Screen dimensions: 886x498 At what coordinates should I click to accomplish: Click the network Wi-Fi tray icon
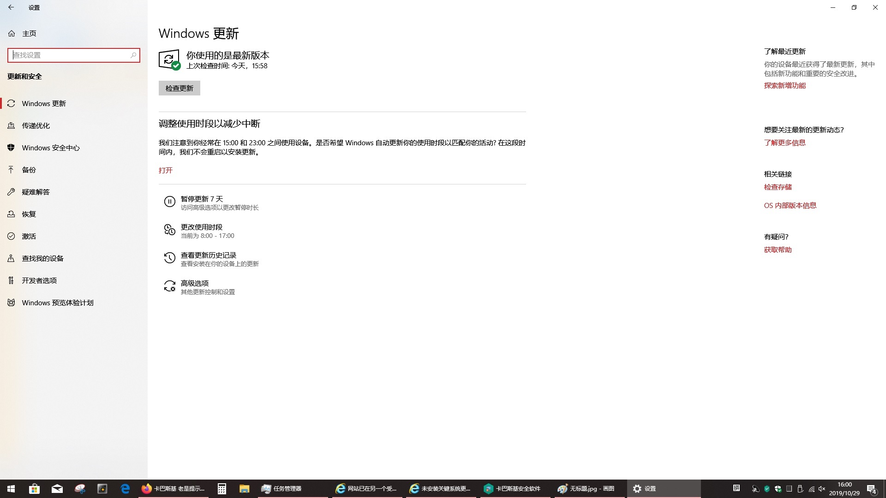pos(811,489)
